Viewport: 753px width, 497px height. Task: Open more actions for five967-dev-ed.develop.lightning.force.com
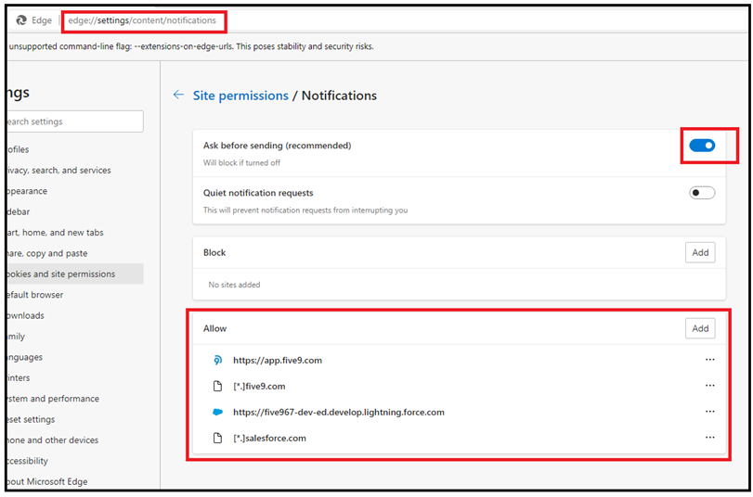pyautogui.click(x=709, y=412)
